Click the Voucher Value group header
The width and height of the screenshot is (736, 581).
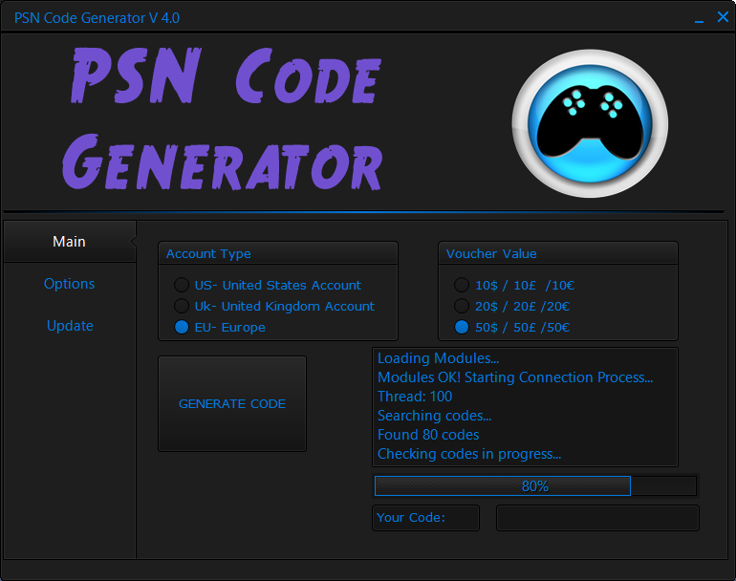557,253
